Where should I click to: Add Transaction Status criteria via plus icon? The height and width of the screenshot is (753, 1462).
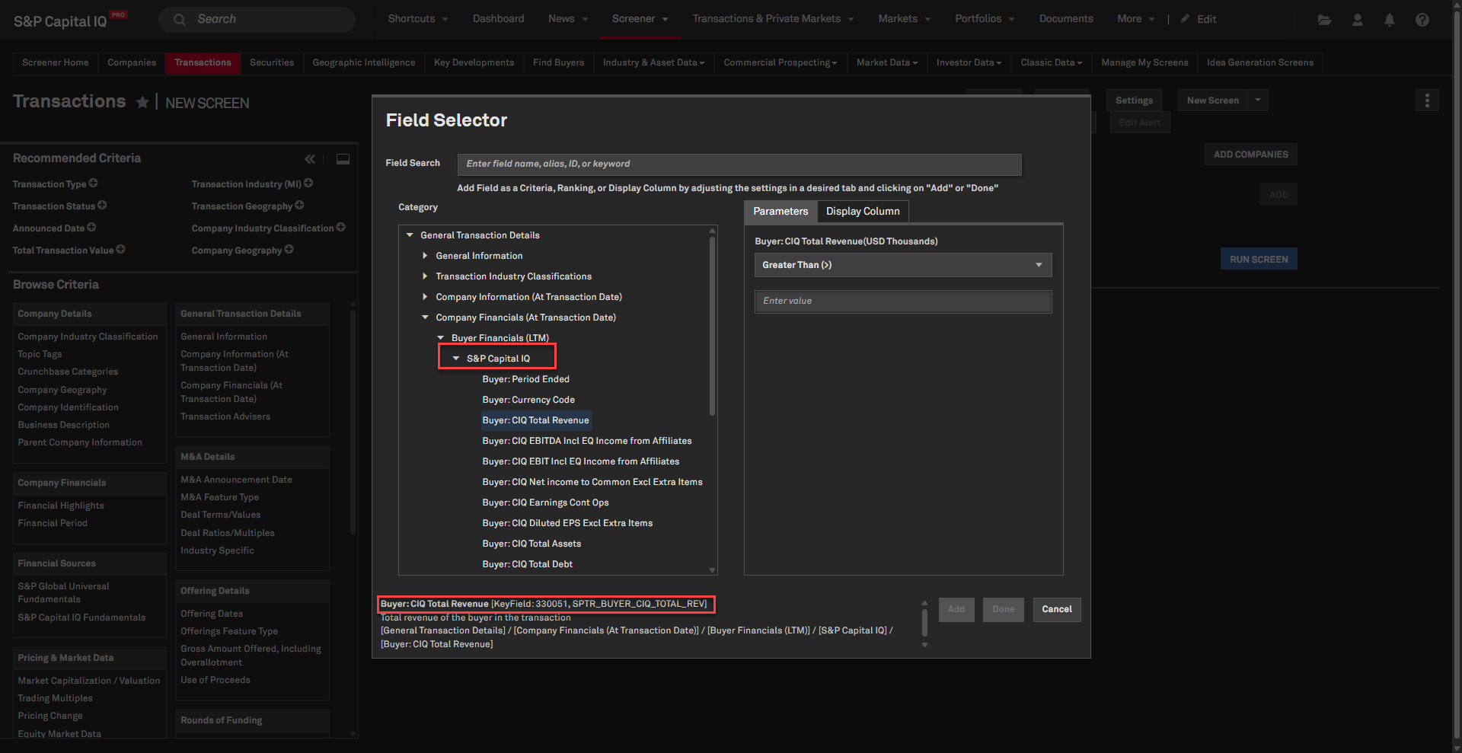coord(102,206)
